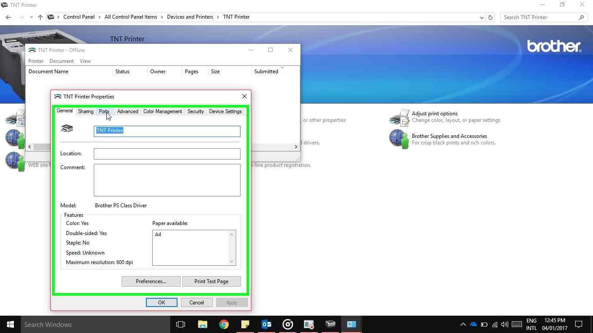Refresh the Control Panel address bar
Viewport: 593px width, 333px height.
tap(491, 17)
